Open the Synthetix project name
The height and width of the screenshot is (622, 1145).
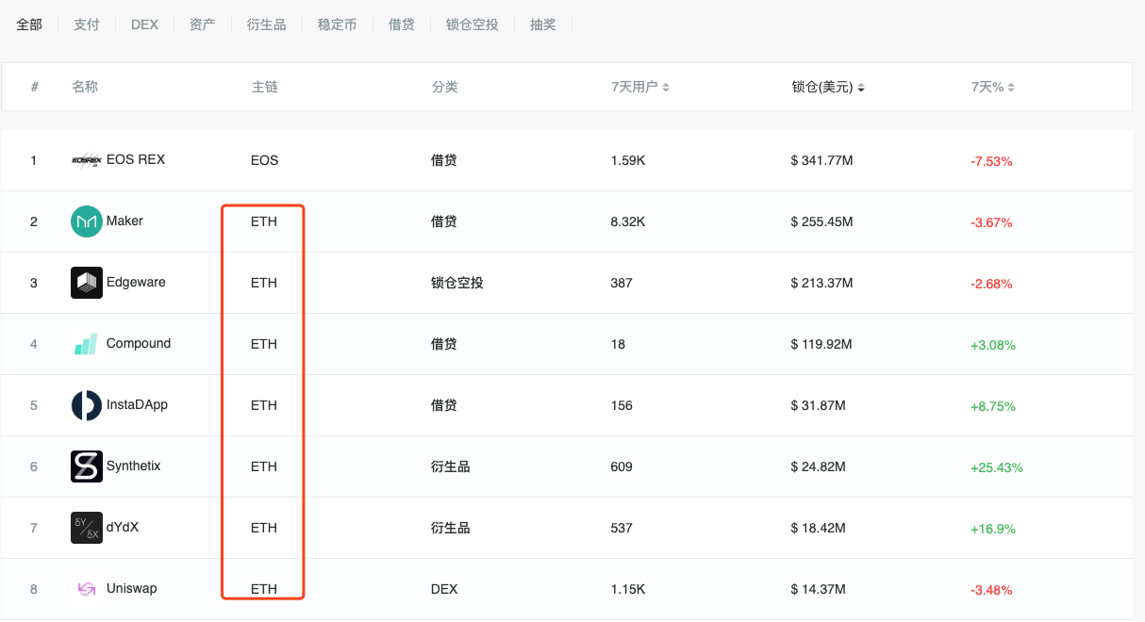[x=134, y=466]
